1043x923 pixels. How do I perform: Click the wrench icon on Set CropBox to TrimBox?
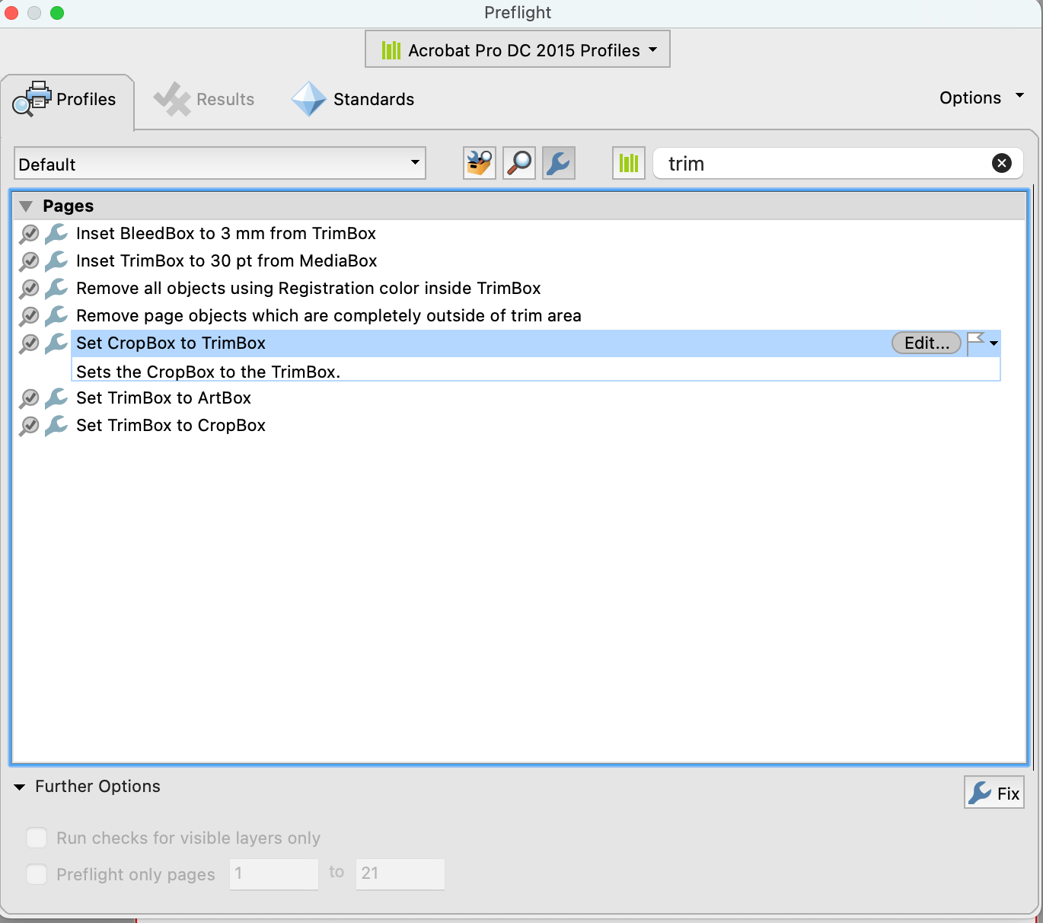tap(56, 343)
